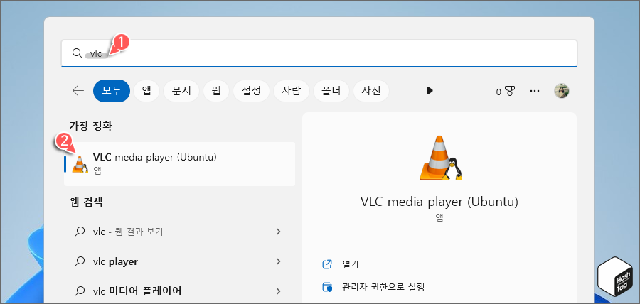The image size is (640, 304).
Task: Click the large VLC cone preview icon
Action: 440,158
